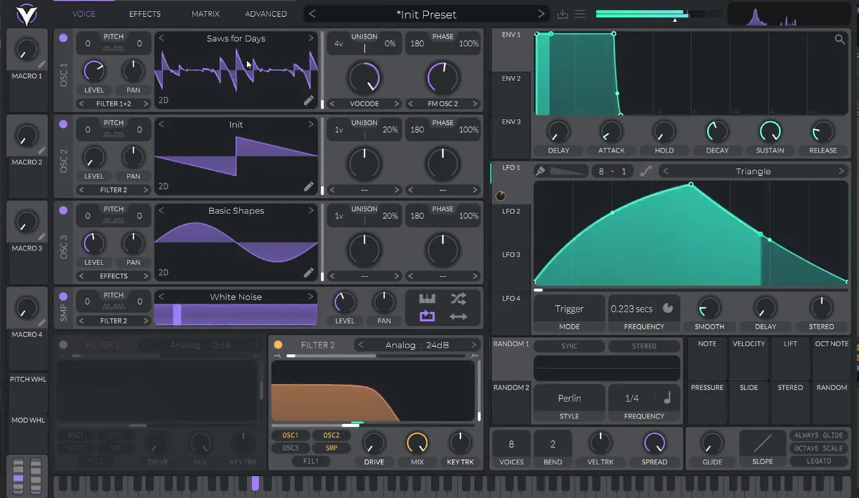
Task: Load the next preset with right arrow
Action: click(541, 14)
